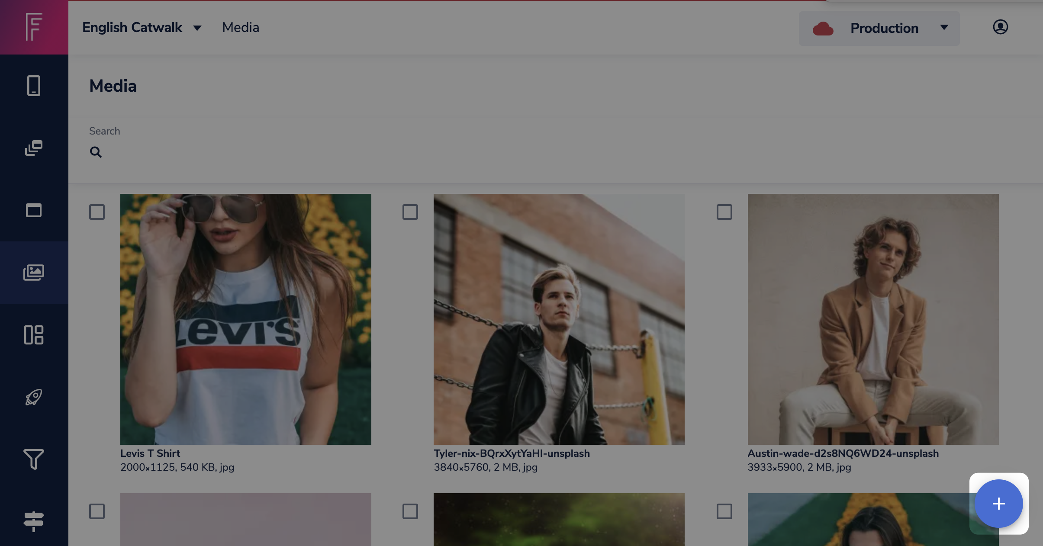Open the window frame sidebar icon

34,210
